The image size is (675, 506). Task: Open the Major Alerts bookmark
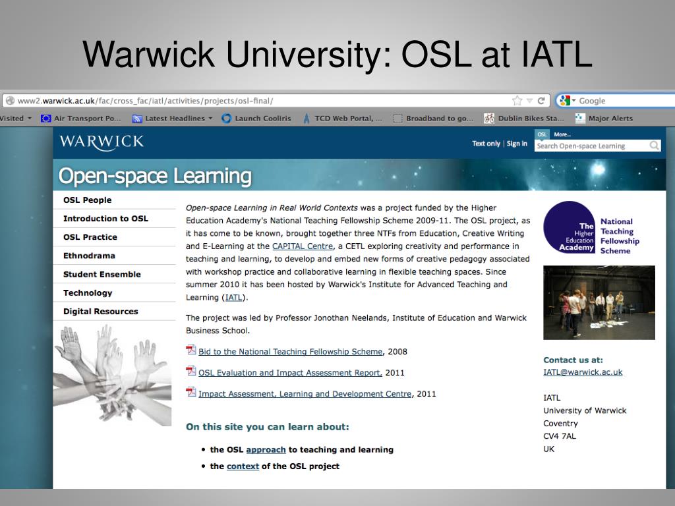click(604, 119)
